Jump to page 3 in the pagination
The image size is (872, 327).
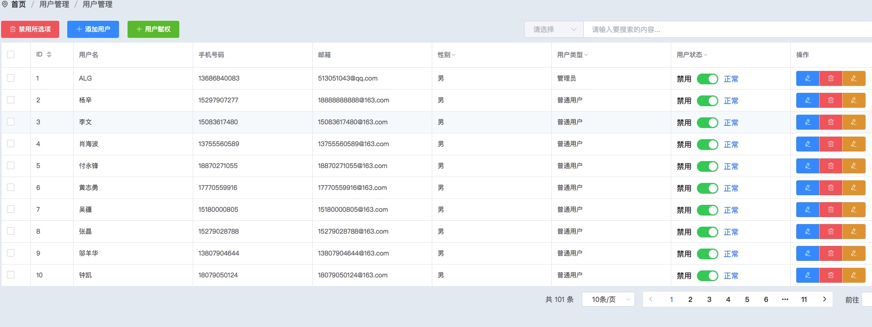tap(709, 299)
